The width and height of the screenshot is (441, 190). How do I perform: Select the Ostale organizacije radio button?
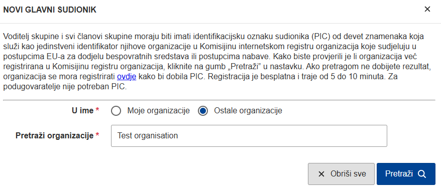tap(203, 111)
